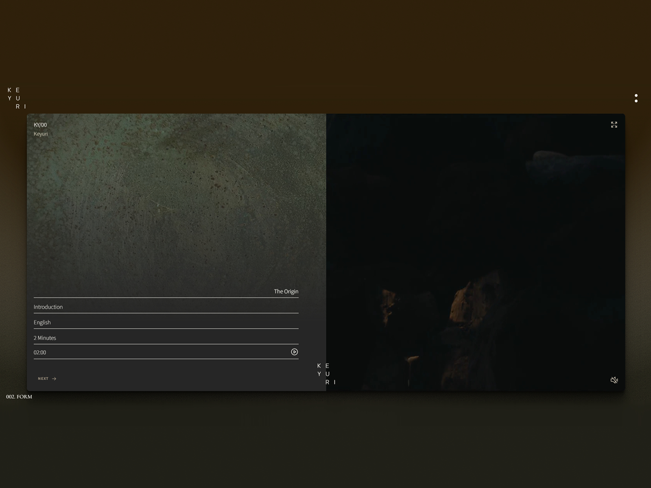This screenshot has height=488, width=651.
Task: Play the 02:00 audio track
Action: [x=295, y=352]
